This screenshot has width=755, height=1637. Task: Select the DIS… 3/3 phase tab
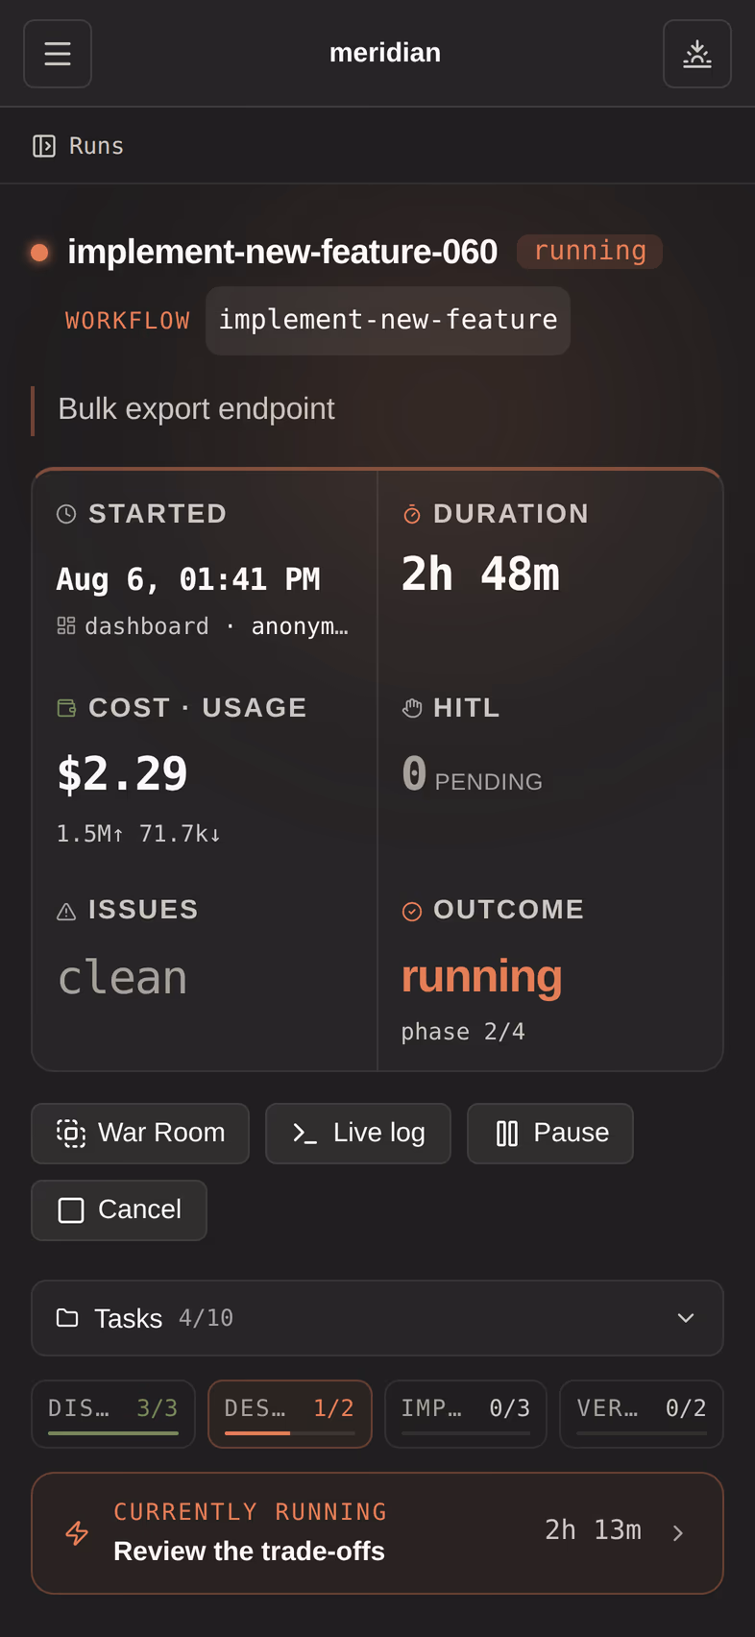point(113,1414)
